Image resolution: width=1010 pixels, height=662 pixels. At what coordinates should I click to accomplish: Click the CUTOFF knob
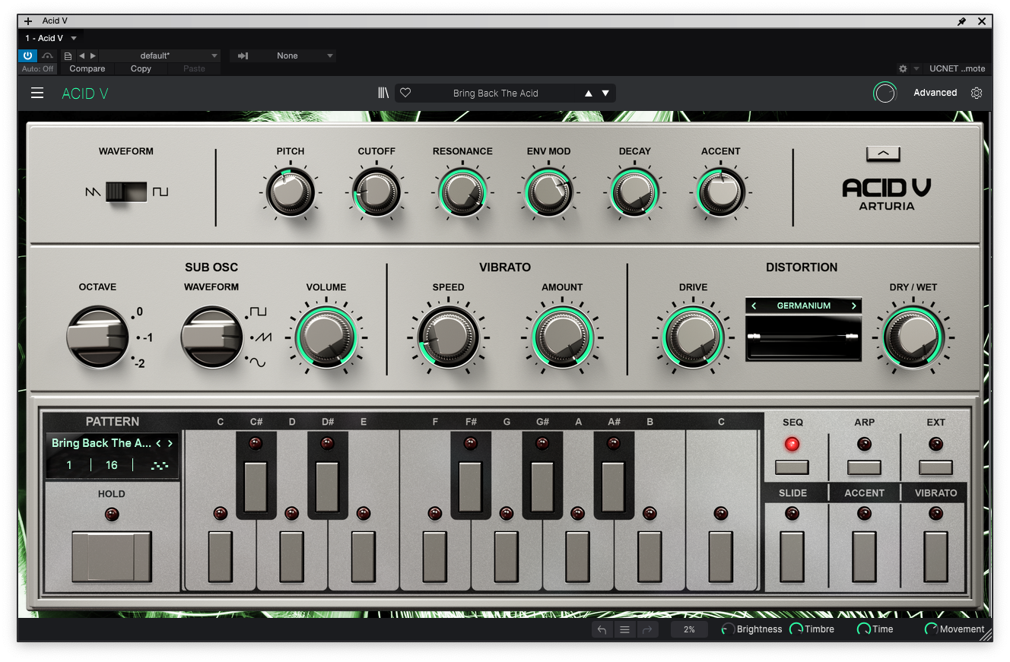pyautogui.click(x=376, y=192)
